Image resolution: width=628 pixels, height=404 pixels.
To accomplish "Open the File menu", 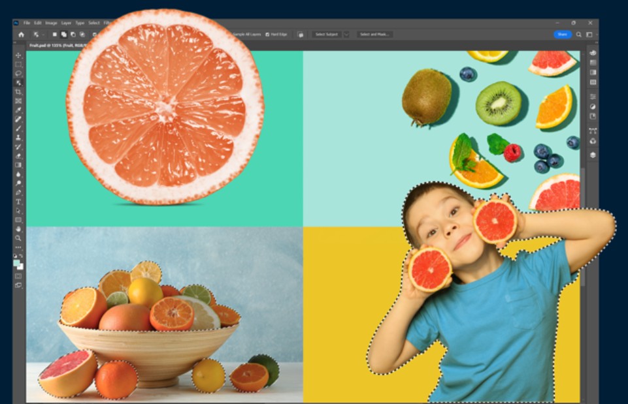I will [27, 23].
